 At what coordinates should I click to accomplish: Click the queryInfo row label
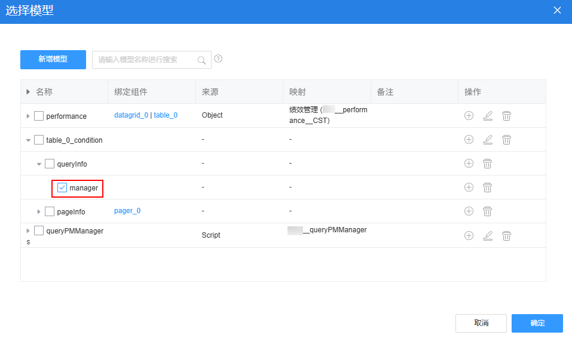[72, 164]
